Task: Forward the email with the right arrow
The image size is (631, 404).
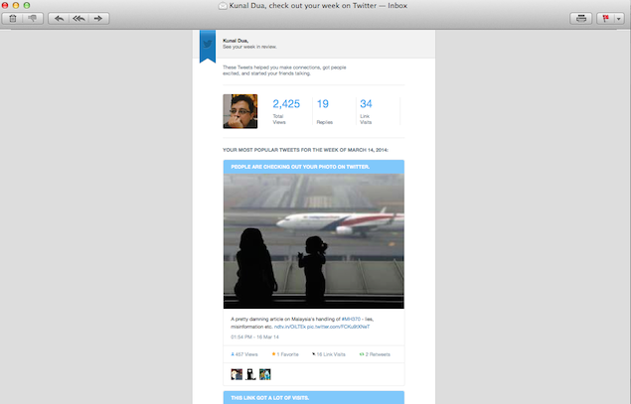Action: [98, 19]
